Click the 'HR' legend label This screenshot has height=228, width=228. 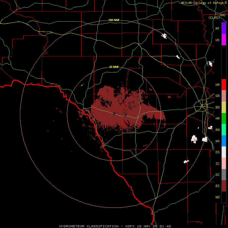click(x=217, y=119)
